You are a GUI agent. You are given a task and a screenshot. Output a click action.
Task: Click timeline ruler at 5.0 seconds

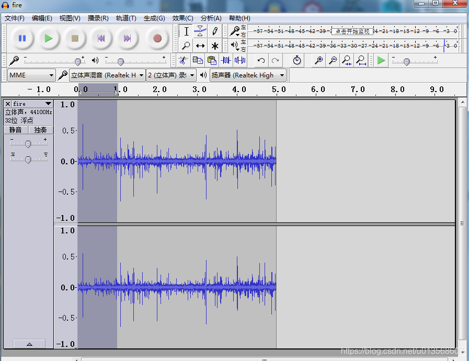277,91
